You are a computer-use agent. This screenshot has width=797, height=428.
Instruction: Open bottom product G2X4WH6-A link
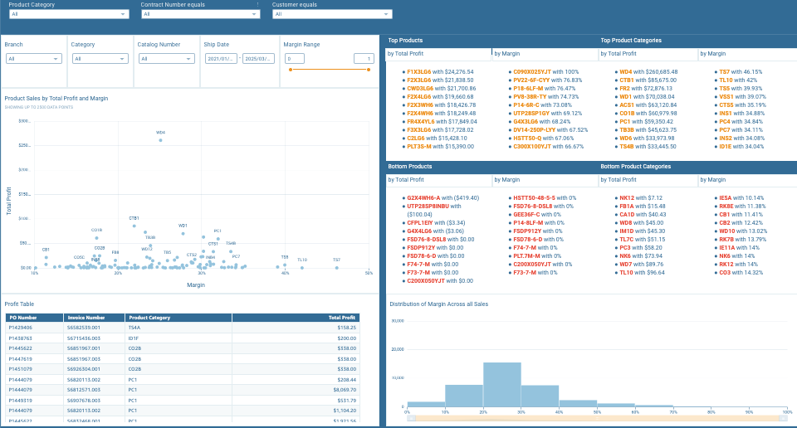point(423,198)
